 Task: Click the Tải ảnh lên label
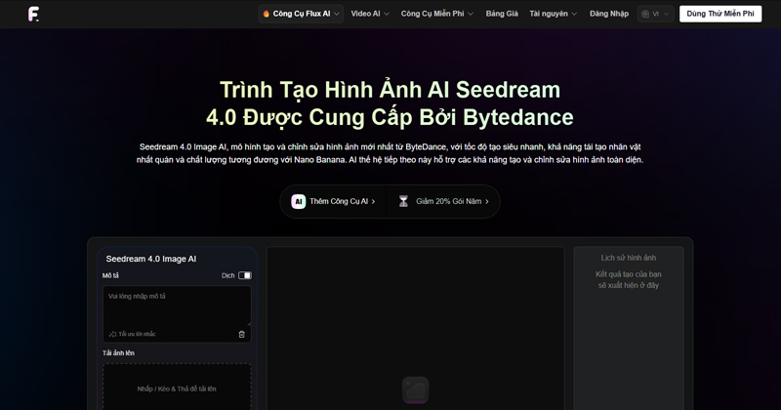(118, 352)
